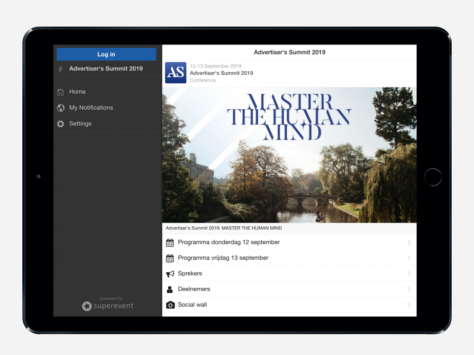474x355 pixels.
Task: Select the top title bar Advertiser's Summit 2019
Action: [289, 52]
